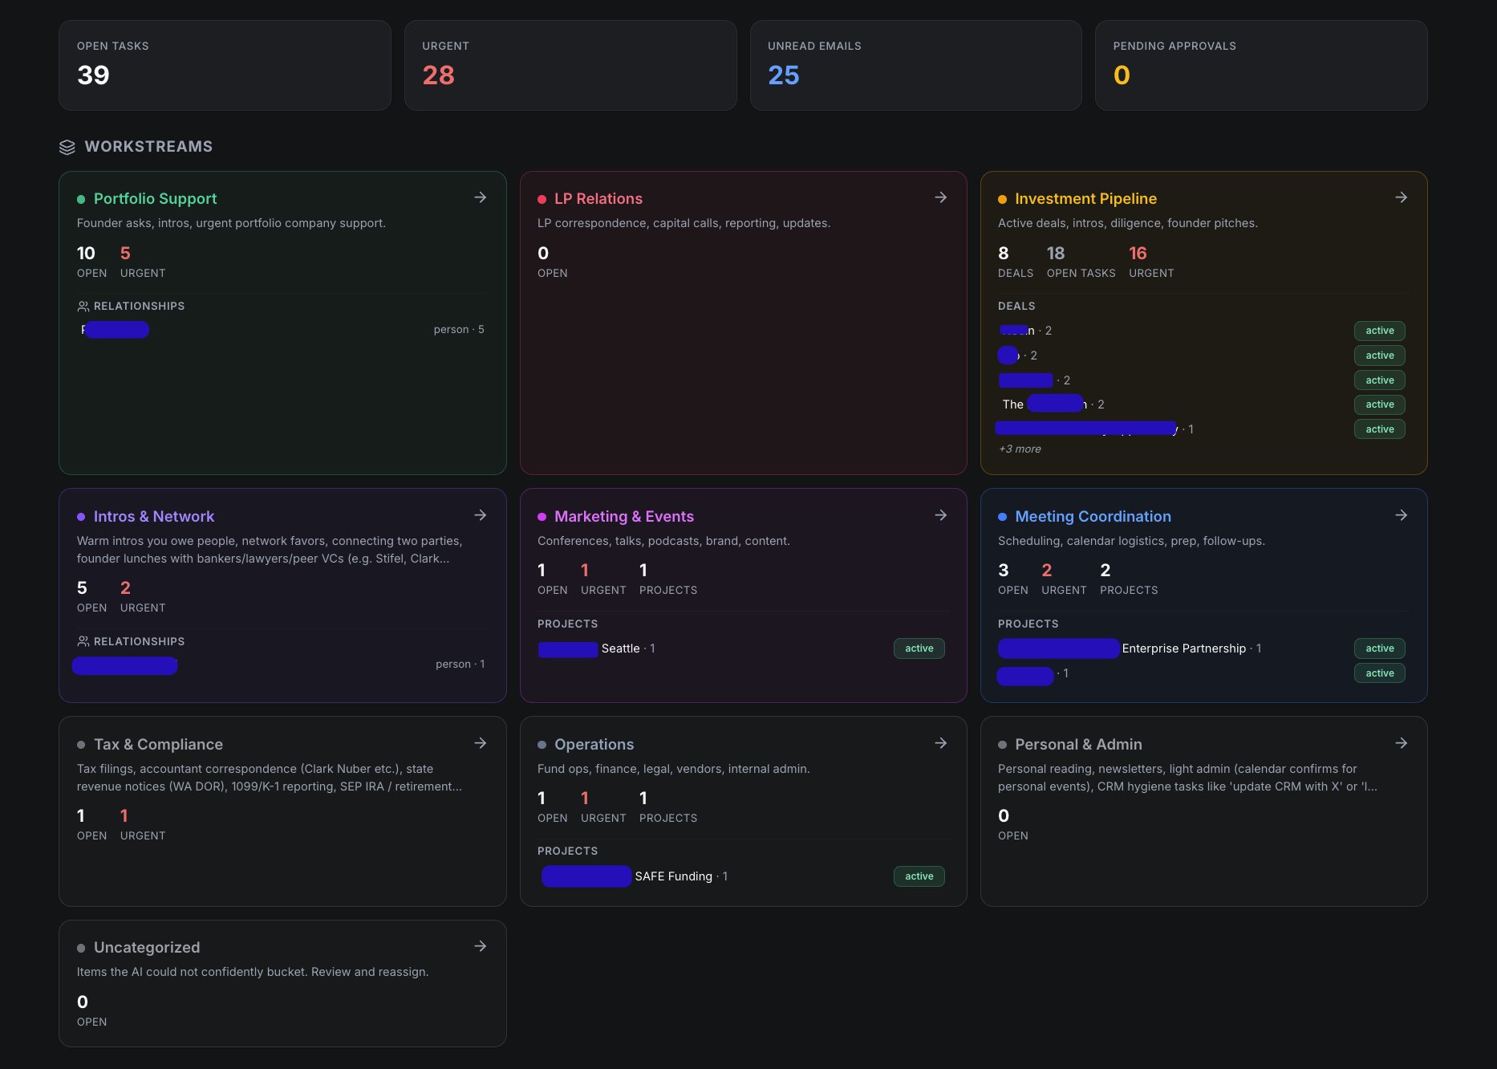Click the 2 Projects count in Meeting Coordination

click(x=1129, y=579)
